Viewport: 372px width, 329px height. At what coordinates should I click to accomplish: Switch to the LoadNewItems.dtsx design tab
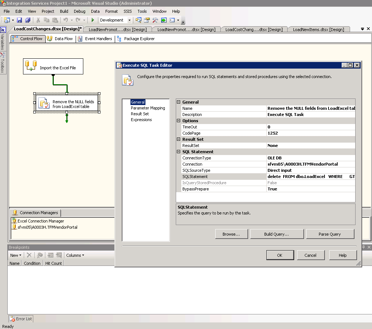pyautogui.click(x=318, y=29)
